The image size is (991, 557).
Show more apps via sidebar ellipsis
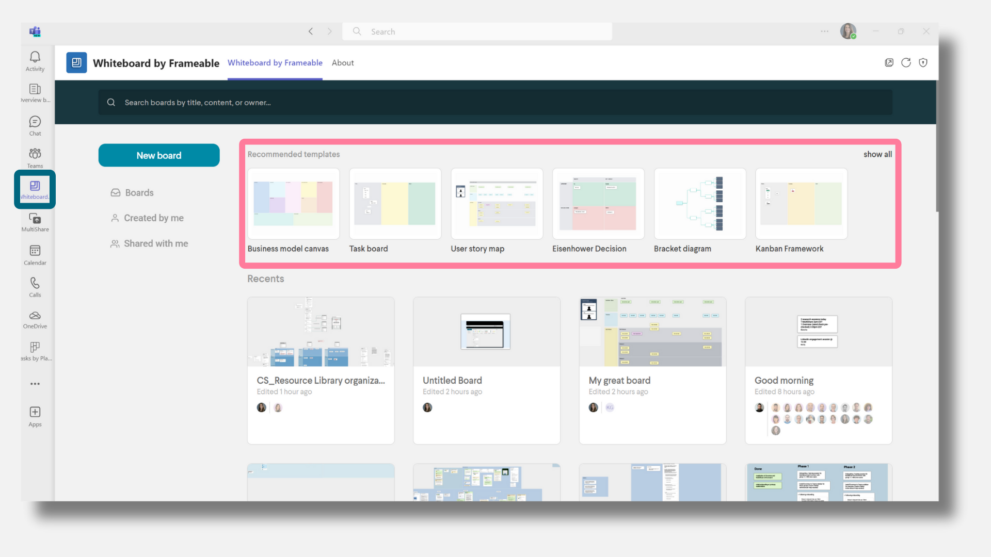(35, 384)
